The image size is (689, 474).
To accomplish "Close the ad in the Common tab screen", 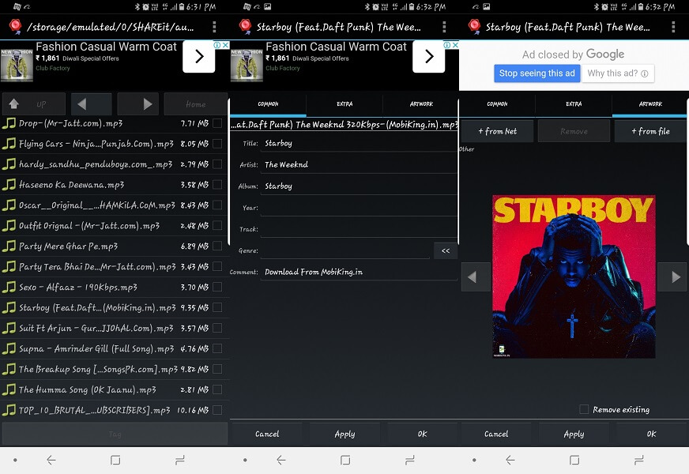I will [455, 45].
